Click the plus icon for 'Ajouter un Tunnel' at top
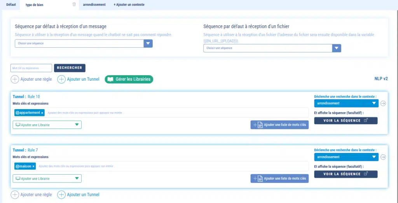The width and height of the screenshot is (398, 203). click(x=61, y=79)
